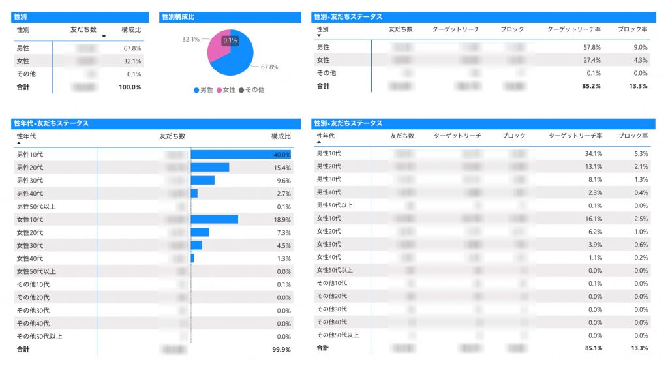668x366 pixels.
Task: Select the 女性10代 bar showing 18.9%
Action: (214, 219)
